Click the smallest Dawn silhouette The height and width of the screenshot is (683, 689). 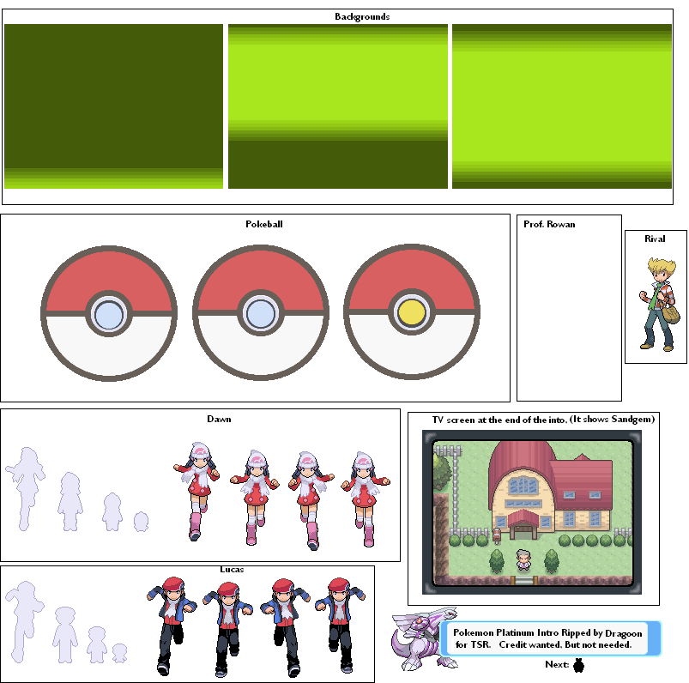[x=141, y=522]
